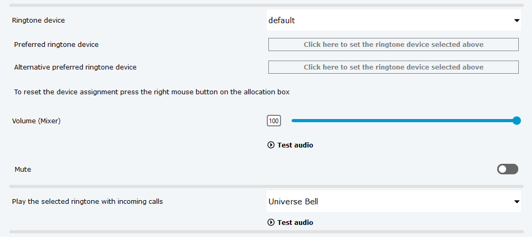532x237 pixels.
Task: Expand the Universe Bell ringtone dropdown arrow
Action: coord(516,202)
